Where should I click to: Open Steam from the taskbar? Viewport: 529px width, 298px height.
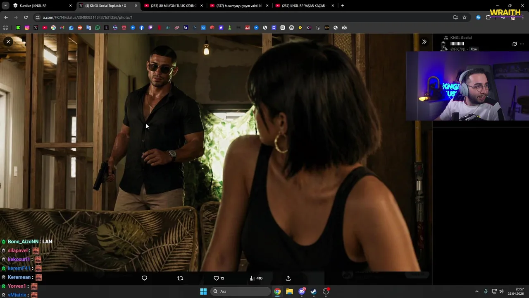point(314,291)
